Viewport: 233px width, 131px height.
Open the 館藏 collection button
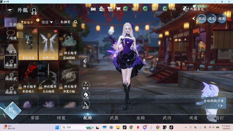coord(222,19)
